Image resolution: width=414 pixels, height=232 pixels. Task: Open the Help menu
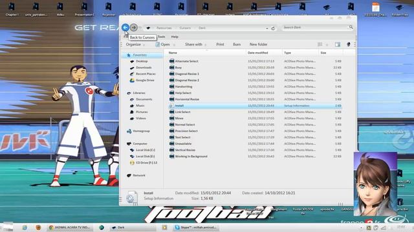(175, 37)
